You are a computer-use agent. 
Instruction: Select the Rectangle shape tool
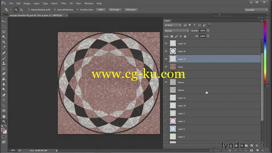(x=4, y=111)
